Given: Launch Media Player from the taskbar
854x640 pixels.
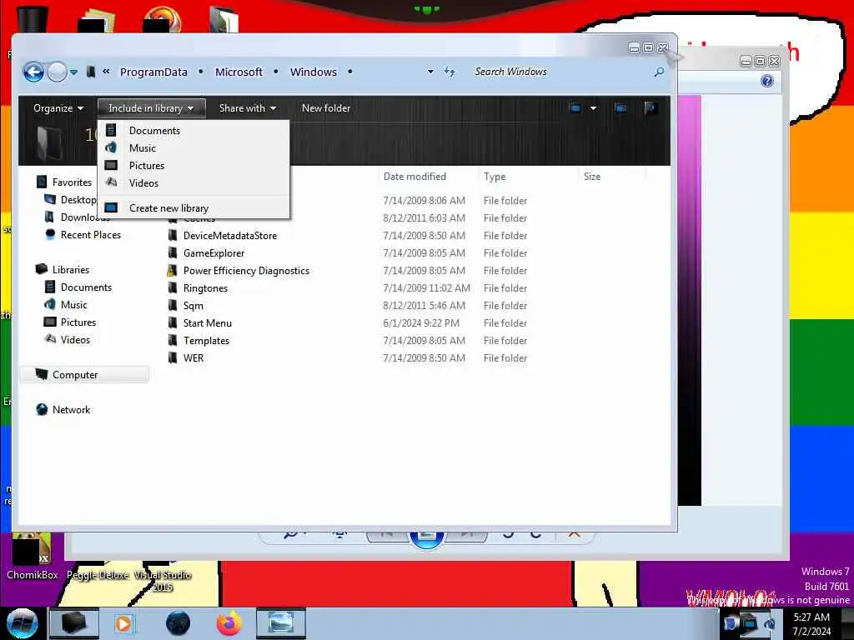Looking at the screenshot, I should [x=123, y=623].
